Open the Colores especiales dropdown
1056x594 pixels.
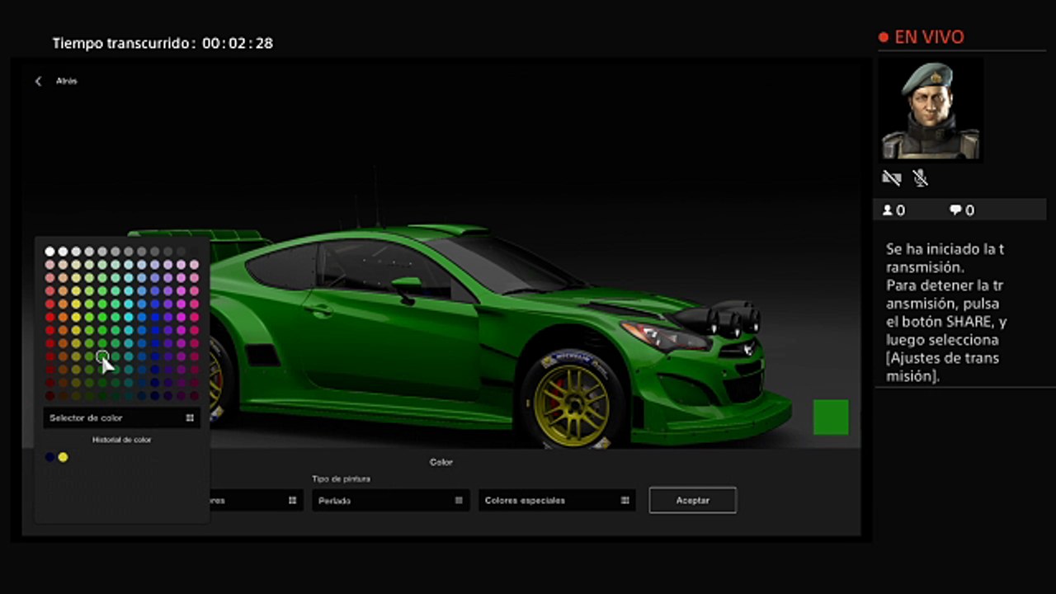[557, 500]
